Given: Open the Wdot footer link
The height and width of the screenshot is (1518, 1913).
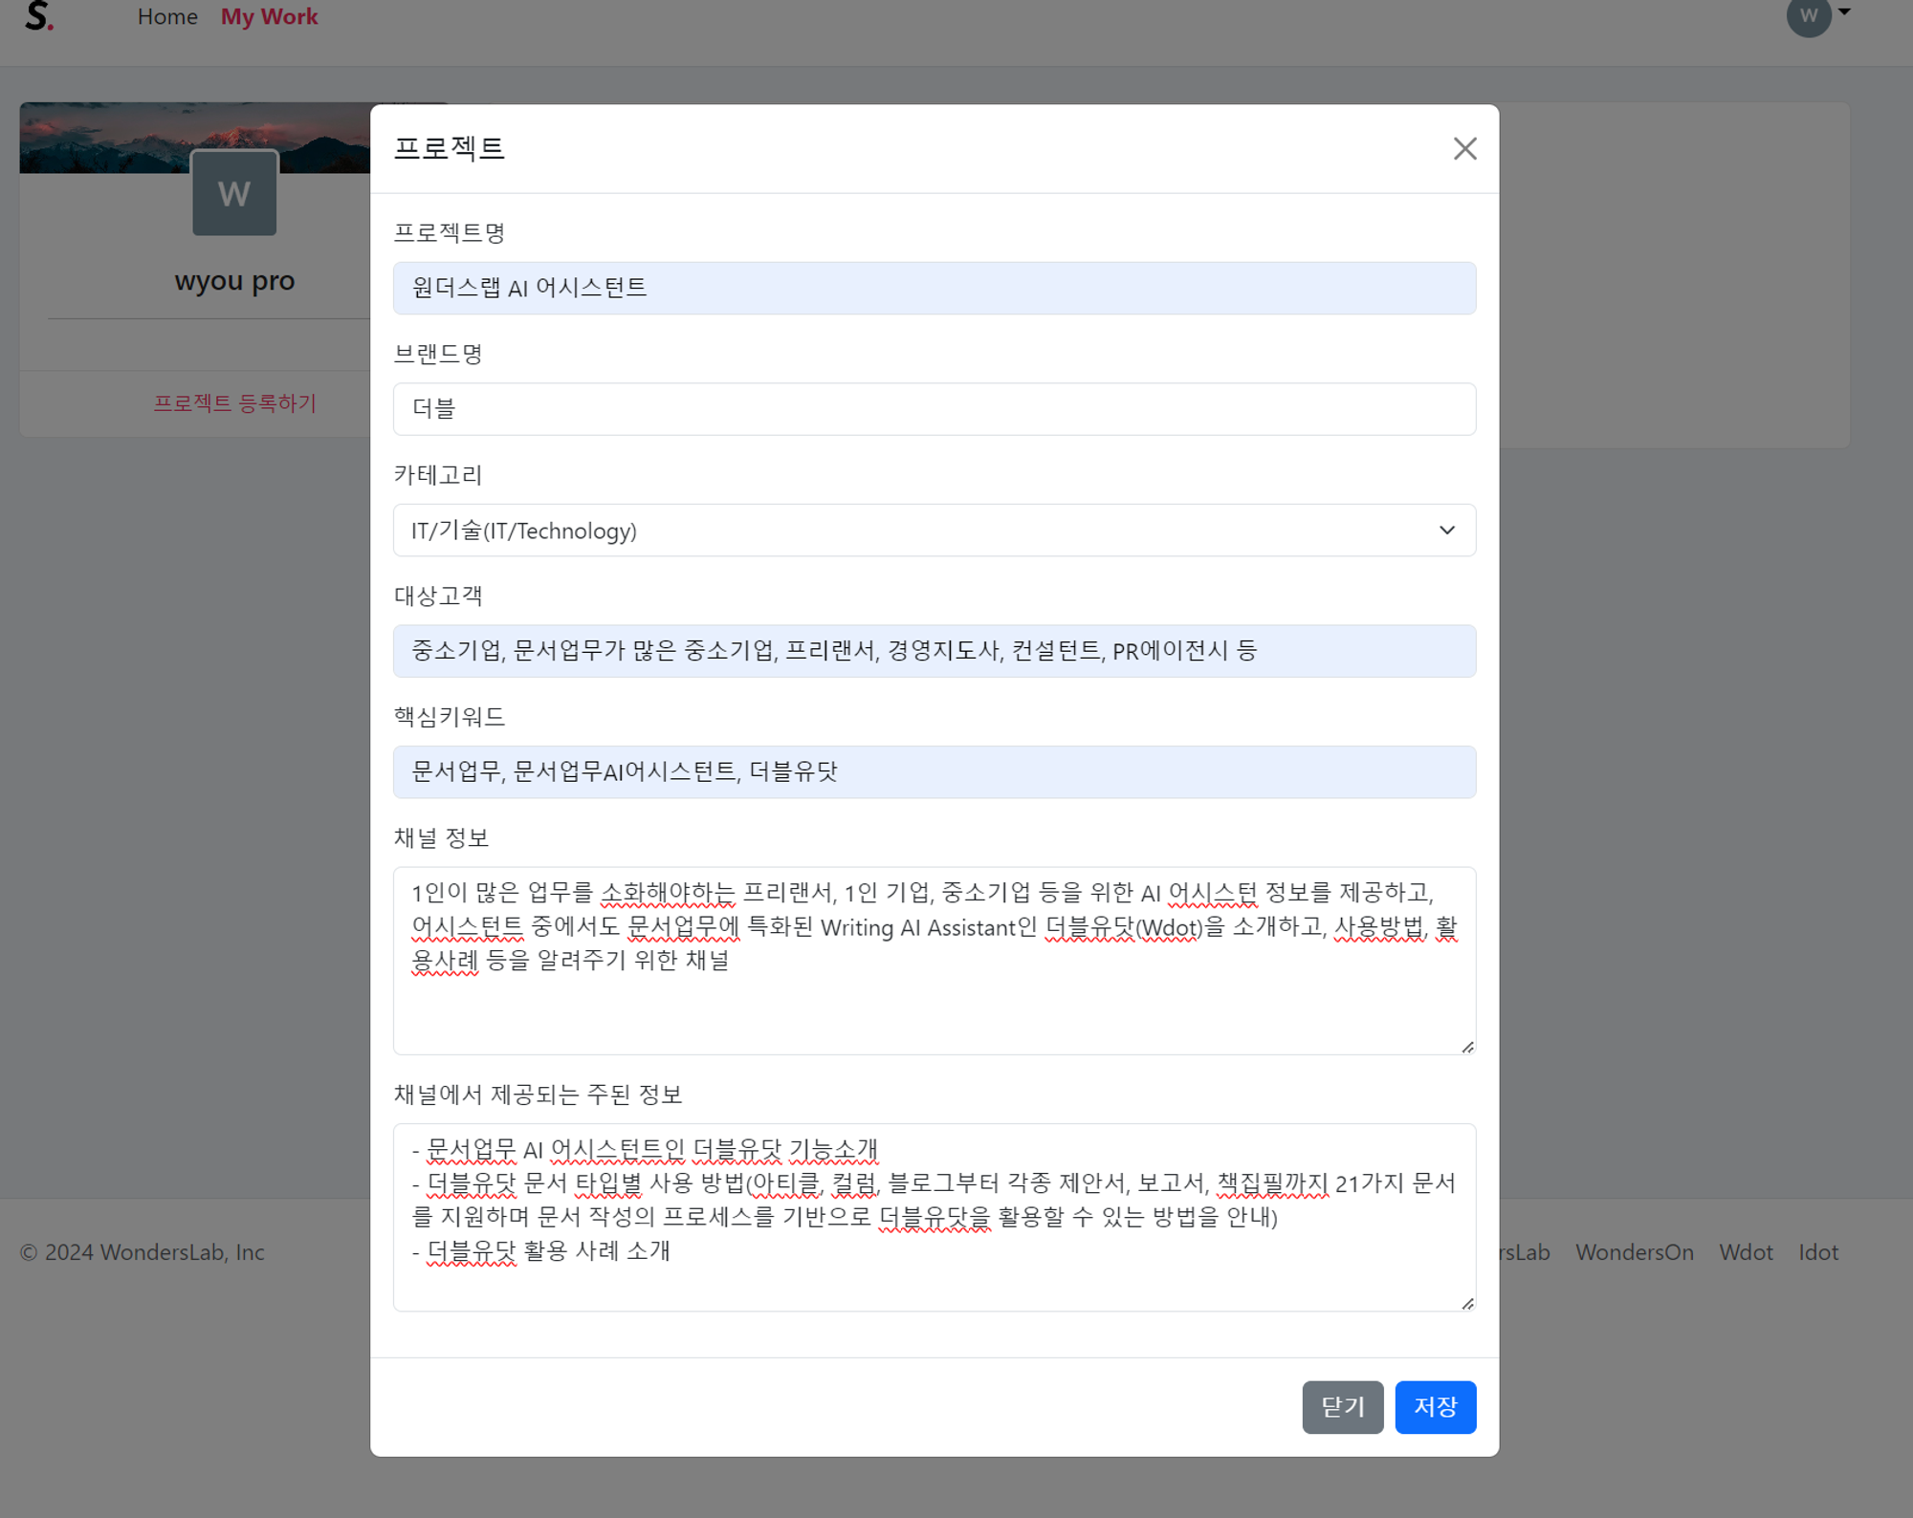Looking at the screenshot, I should coord(1746,1252).
